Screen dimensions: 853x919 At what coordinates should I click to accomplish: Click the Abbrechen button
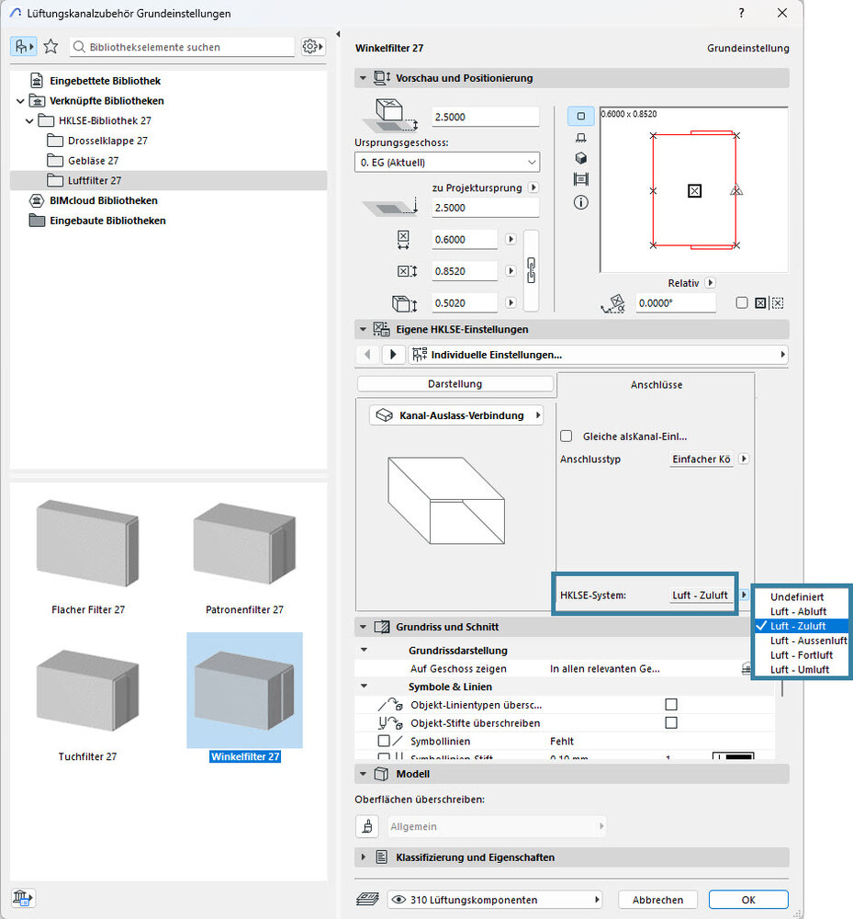657,899
